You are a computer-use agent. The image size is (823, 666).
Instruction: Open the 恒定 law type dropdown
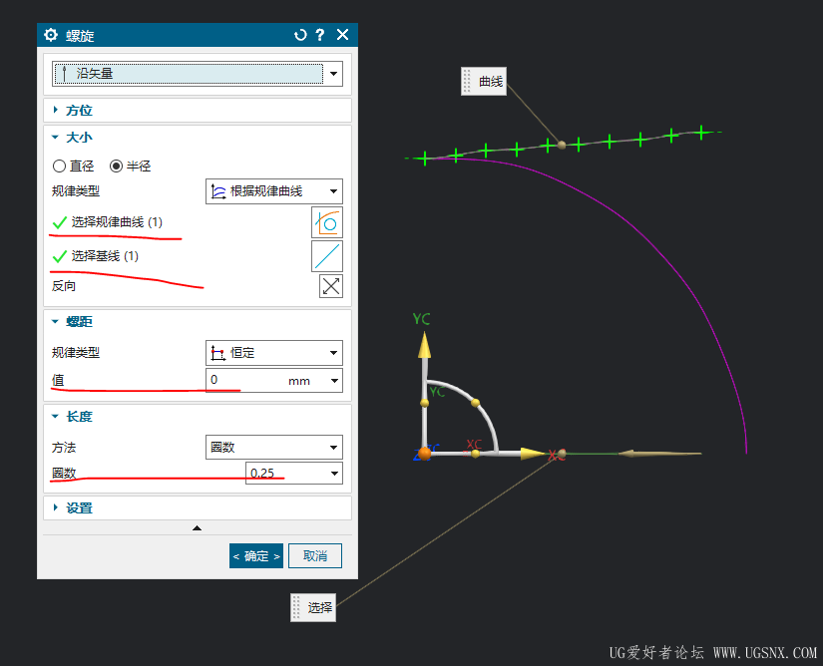[274, 353]
